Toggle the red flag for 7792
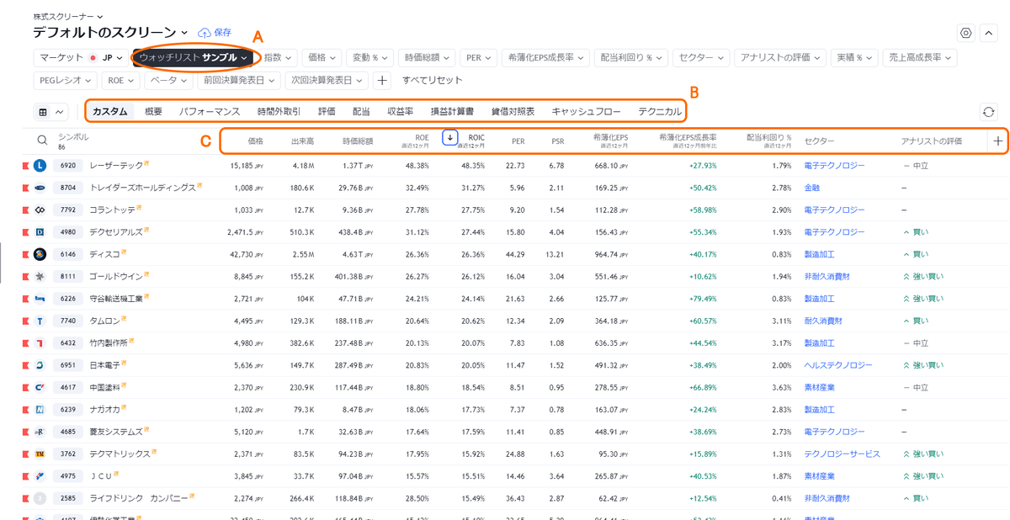 (24, 210)
